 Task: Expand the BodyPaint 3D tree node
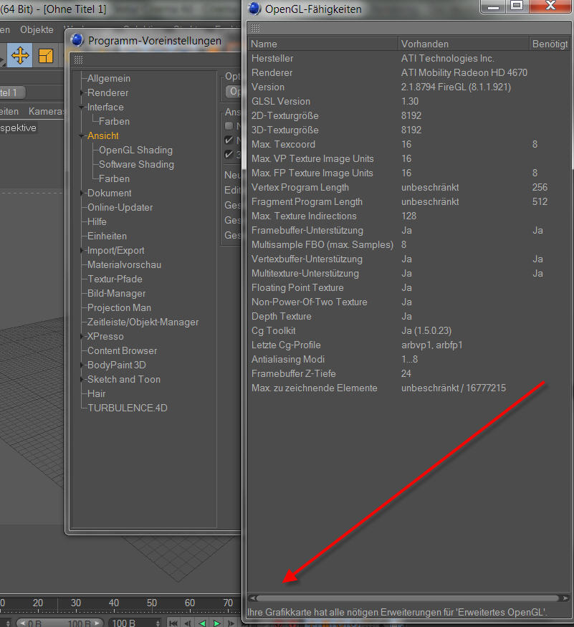(82, 365)
